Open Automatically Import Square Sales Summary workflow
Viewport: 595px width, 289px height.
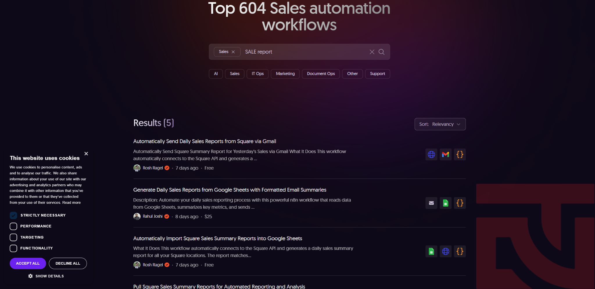(218, 239)
